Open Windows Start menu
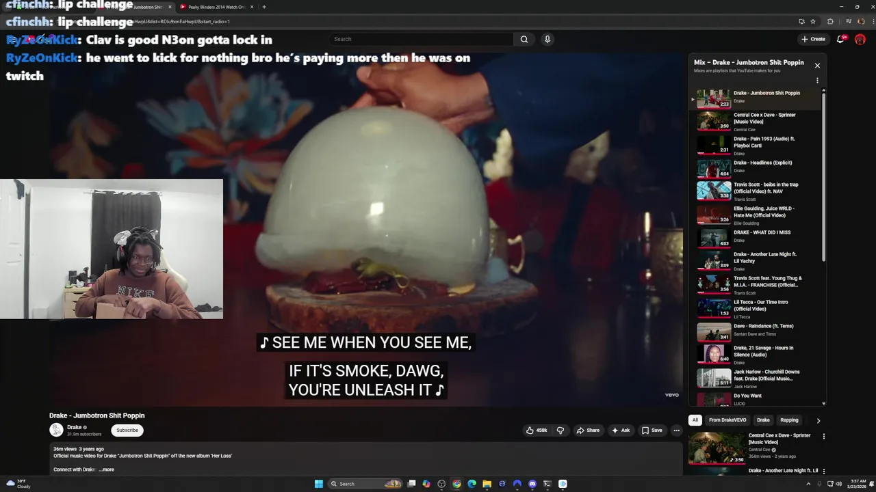Screen dimensions: 876x492 [x=318, y=484]
